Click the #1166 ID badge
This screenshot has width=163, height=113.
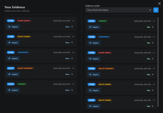(x=92, y=37)
